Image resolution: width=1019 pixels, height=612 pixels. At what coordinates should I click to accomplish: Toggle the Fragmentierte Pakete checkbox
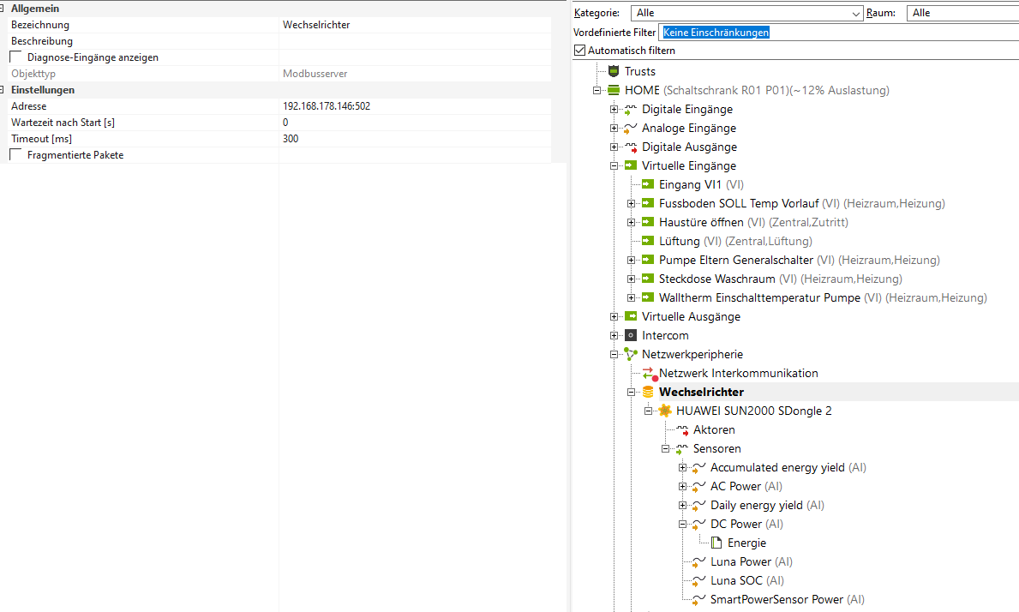pyautogui.click(x=16, y=155)
